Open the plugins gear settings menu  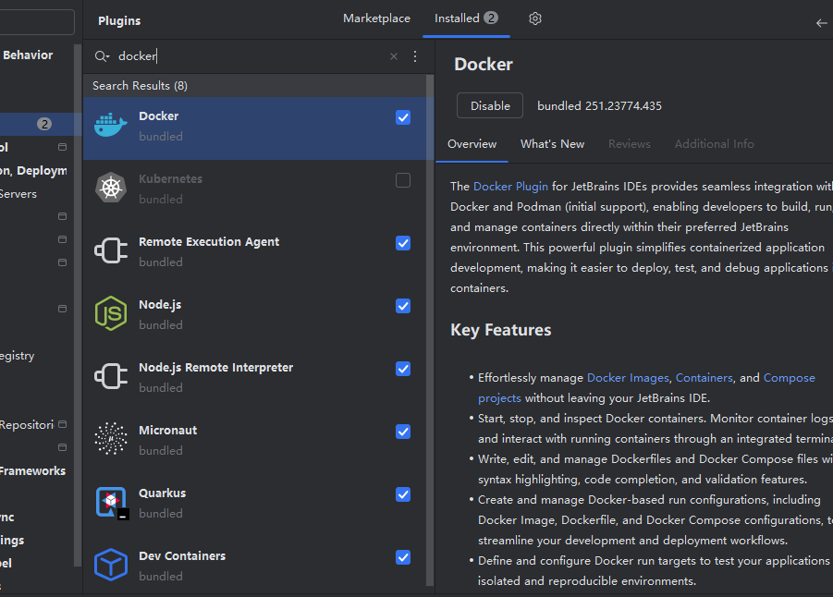[x=535, y=18]
